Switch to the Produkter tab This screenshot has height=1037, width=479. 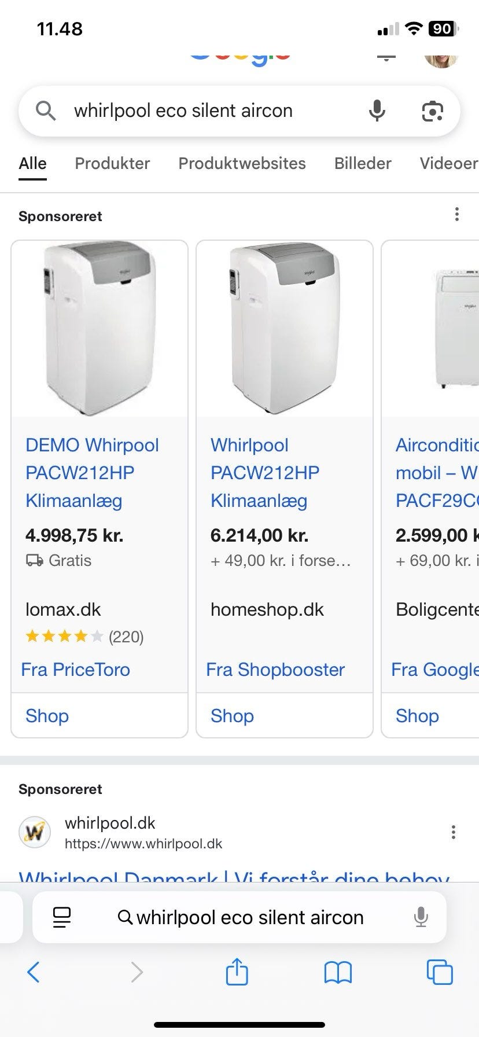(x=112, y=164)
